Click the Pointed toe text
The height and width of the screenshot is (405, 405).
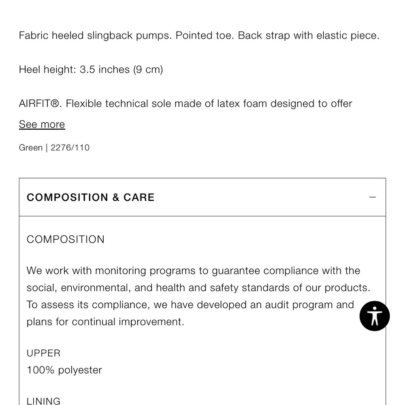(205, 35)
